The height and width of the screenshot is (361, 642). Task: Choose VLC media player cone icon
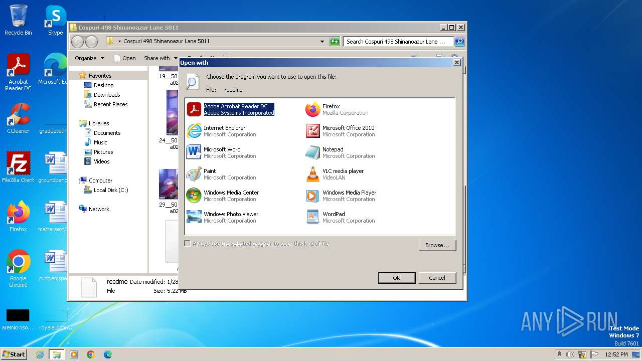coord(313,174)
